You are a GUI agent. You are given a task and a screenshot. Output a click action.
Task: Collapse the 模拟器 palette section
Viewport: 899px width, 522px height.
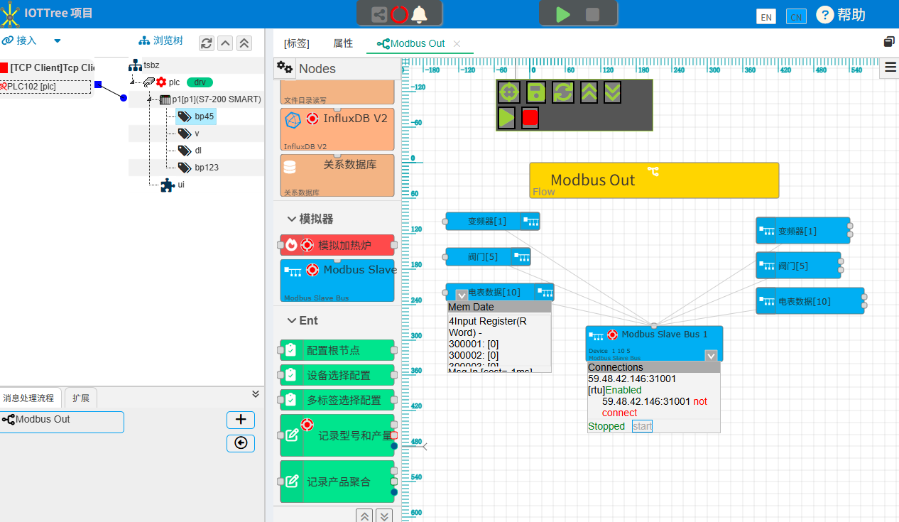tap(292, 219)
